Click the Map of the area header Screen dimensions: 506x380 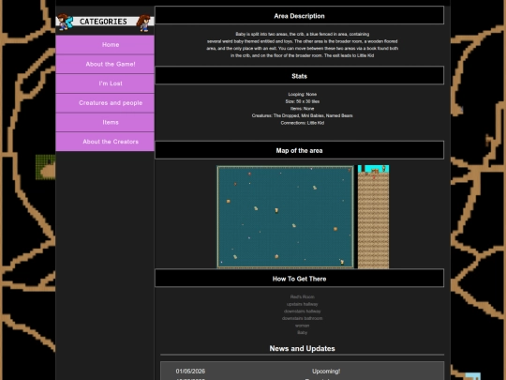pos(300,150)
